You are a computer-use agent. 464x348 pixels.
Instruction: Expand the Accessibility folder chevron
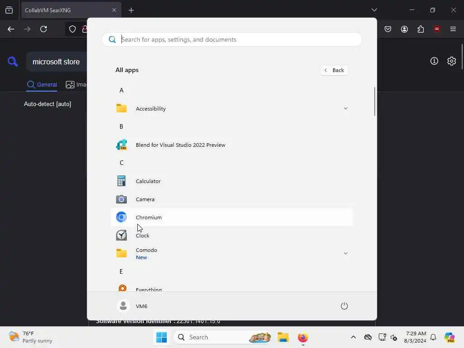[346, 108]
